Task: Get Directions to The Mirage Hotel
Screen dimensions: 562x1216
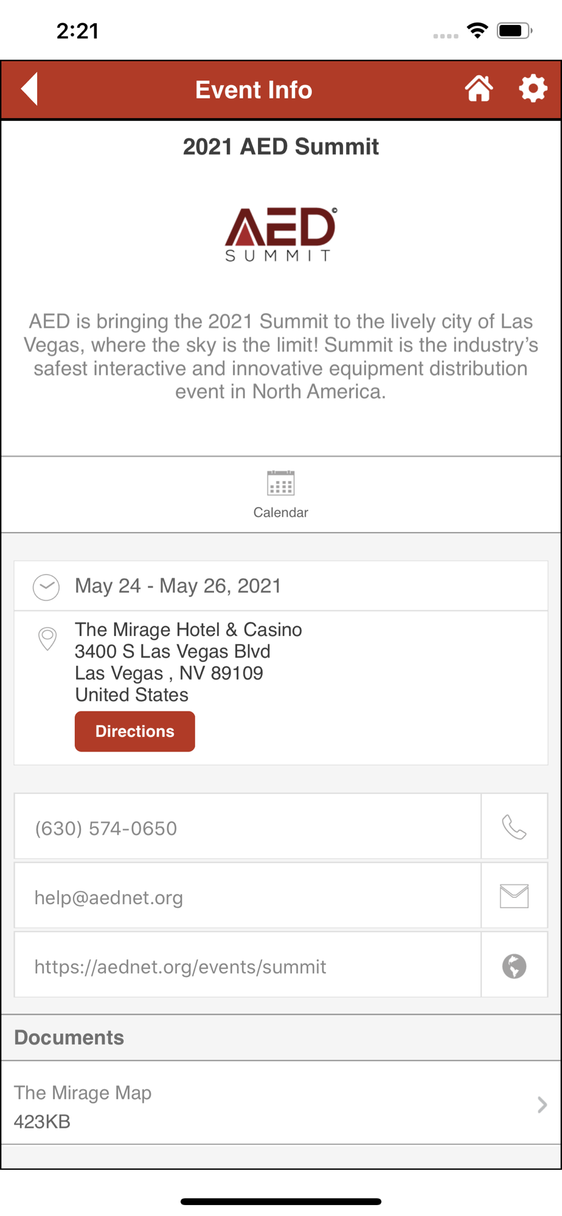Action: (x=135, y=731)
